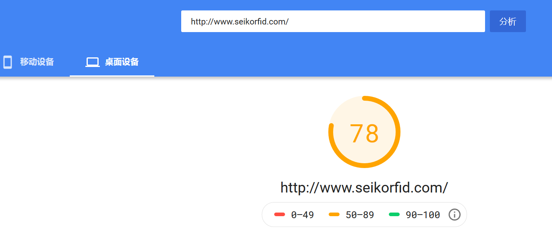The width and height of the screenshot is (552, 229).
Task: Click the 90–100 range text
Action: click(x=423, y=215)
